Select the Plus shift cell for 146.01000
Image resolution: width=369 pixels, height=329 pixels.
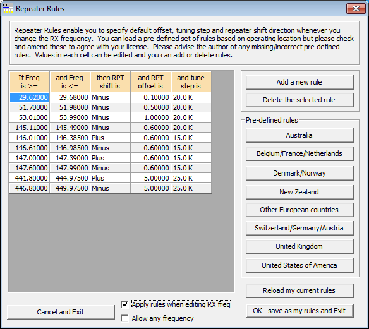click(x=111, y=138)
